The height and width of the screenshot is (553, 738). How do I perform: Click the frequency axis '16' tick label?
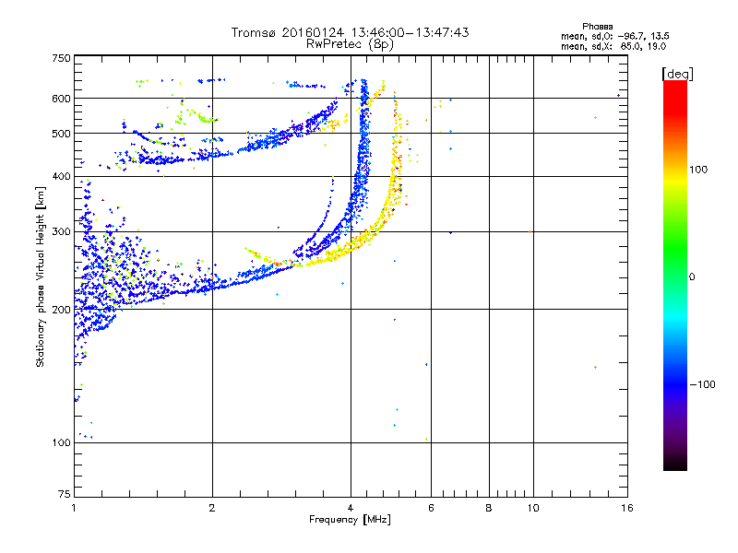pos(627,508)
